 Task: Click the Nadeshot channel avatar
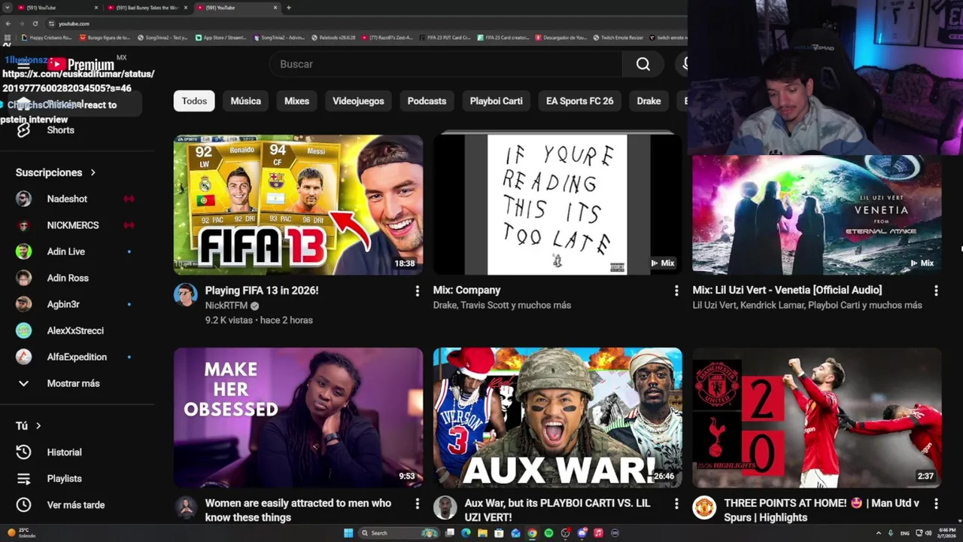coord(24,199)
